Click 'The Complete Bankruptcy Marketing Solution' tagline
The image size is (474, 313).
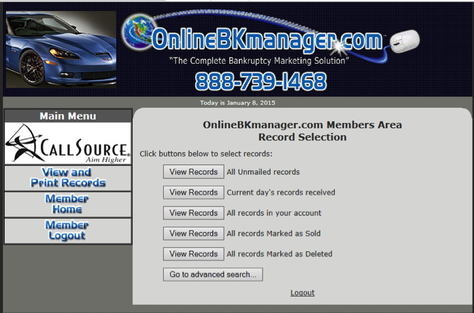(259, 60)
